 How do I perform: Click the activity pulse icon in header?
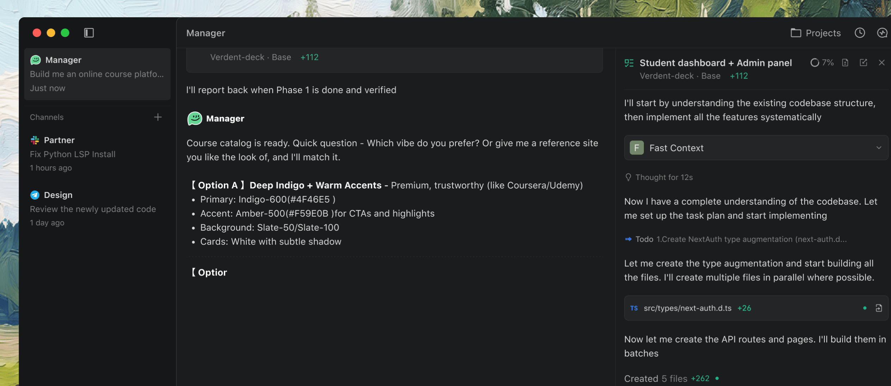click(882, 33)
